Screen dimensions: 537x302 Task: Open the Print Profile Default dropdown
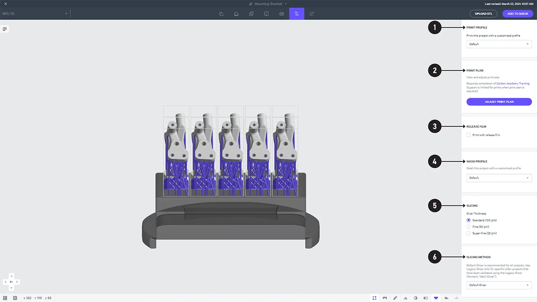[x=499, y=44]
